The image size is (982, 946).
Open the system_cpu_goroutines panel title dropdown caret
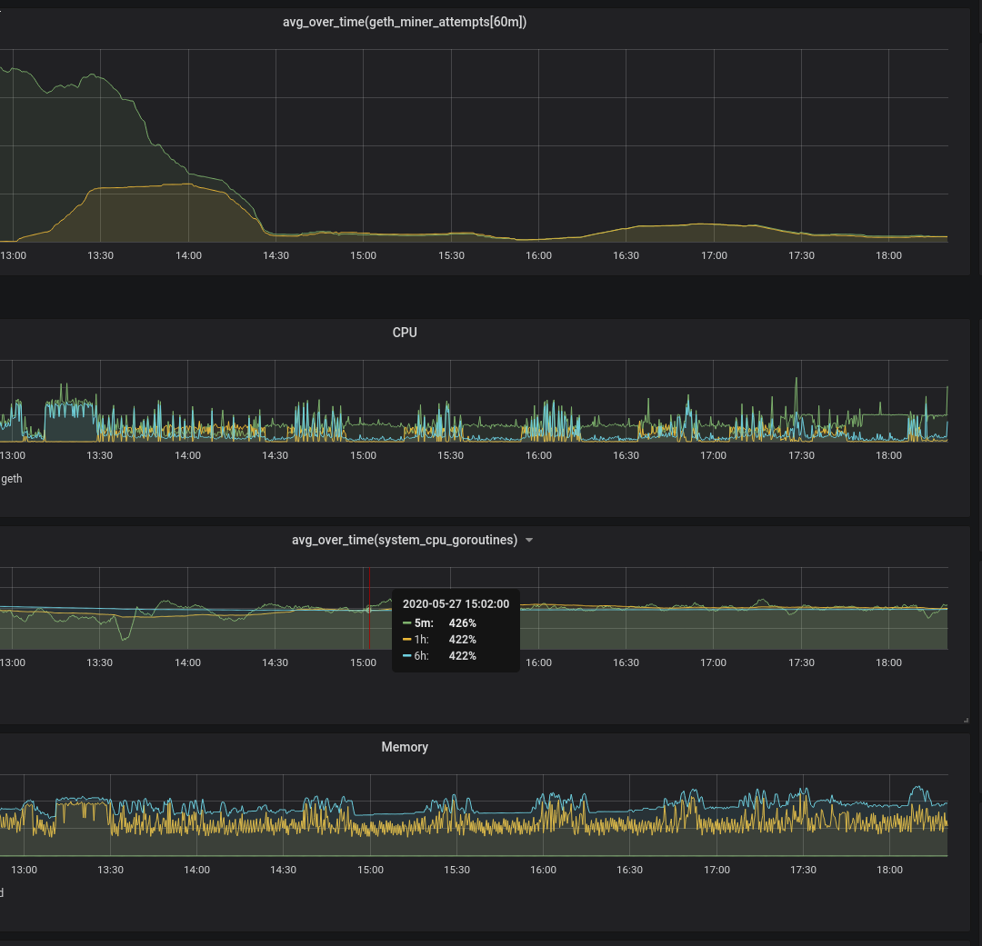529,541
